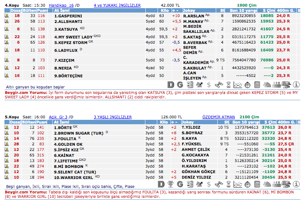Open bar chart icon beside 1.GASPERINI
The image size is (307, 206).
click(x=6, y=16)
